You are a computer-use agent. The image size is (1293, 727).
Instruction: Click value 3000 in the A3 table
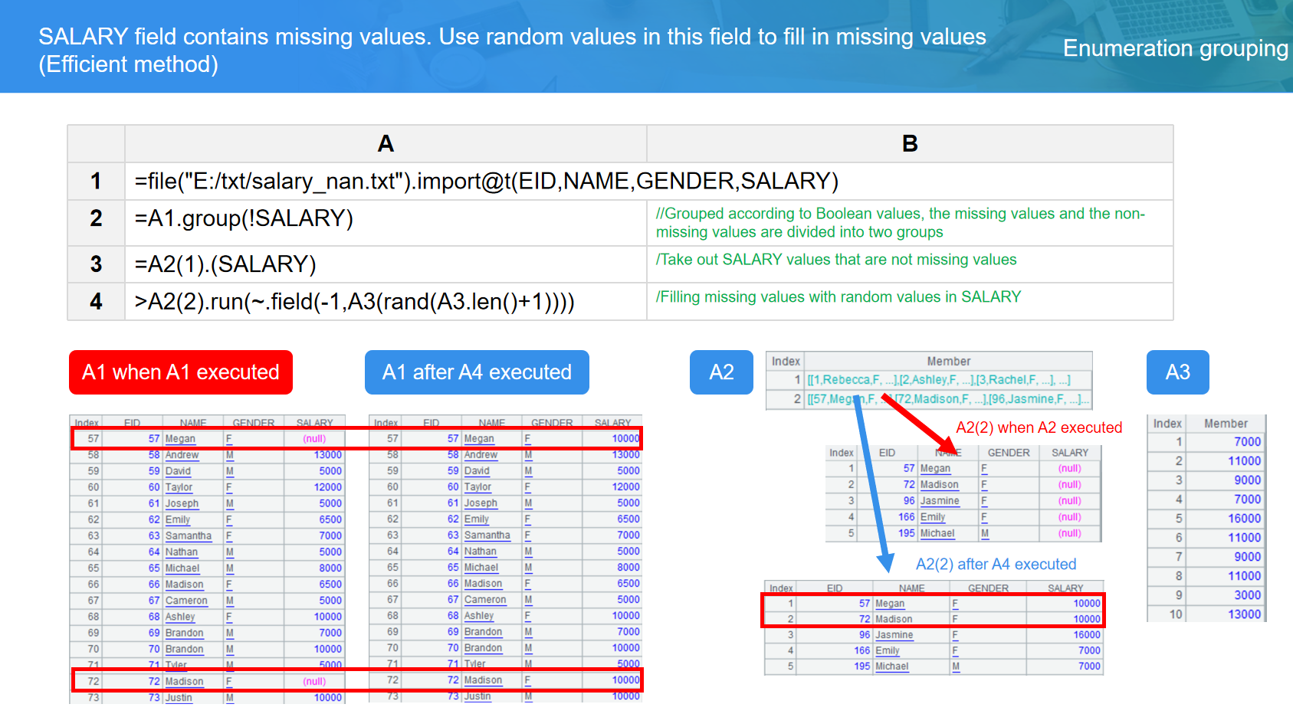(1247, 595)
